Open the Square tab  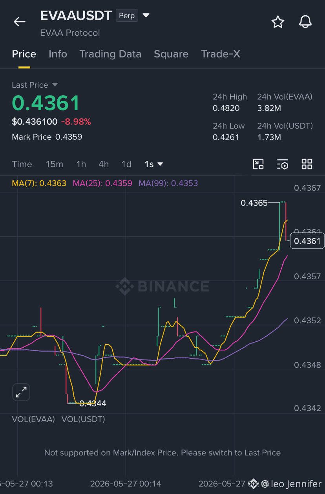pyautogui.click(x=171, y=54)
